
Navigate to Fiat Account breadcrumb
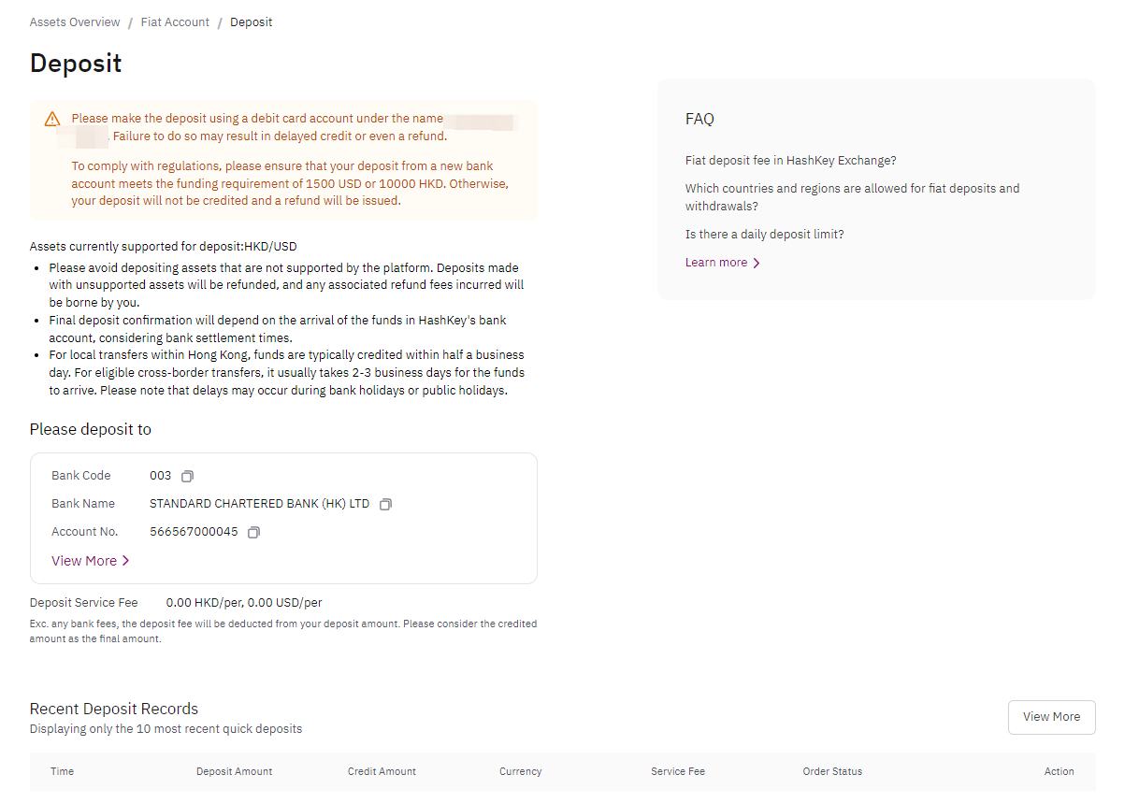pyautogui.click(x=175, y=22)
